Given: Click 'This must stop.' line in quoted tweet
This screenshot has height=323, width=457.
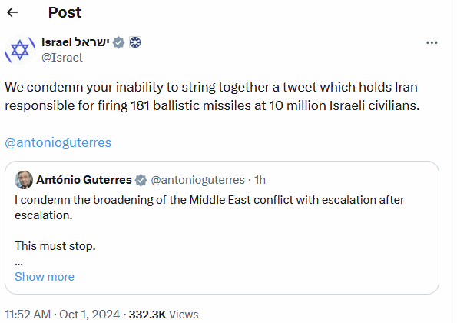Looking at the screenshot, I should coord(55,246).
